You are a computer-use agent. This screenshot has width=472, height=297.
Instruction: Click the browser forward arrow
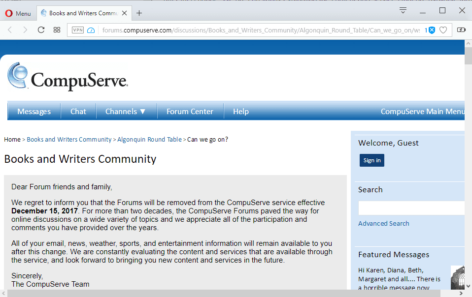pyautogui.click(x=25, y=30)
